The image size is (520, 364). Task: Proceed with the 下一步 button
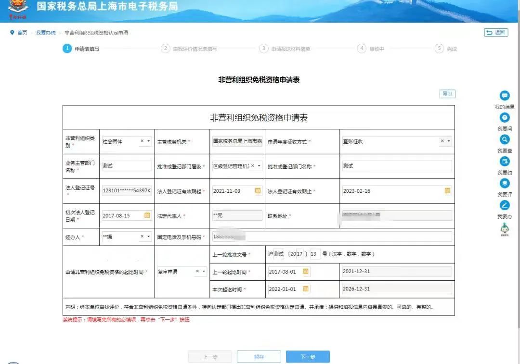click(308, 357)
